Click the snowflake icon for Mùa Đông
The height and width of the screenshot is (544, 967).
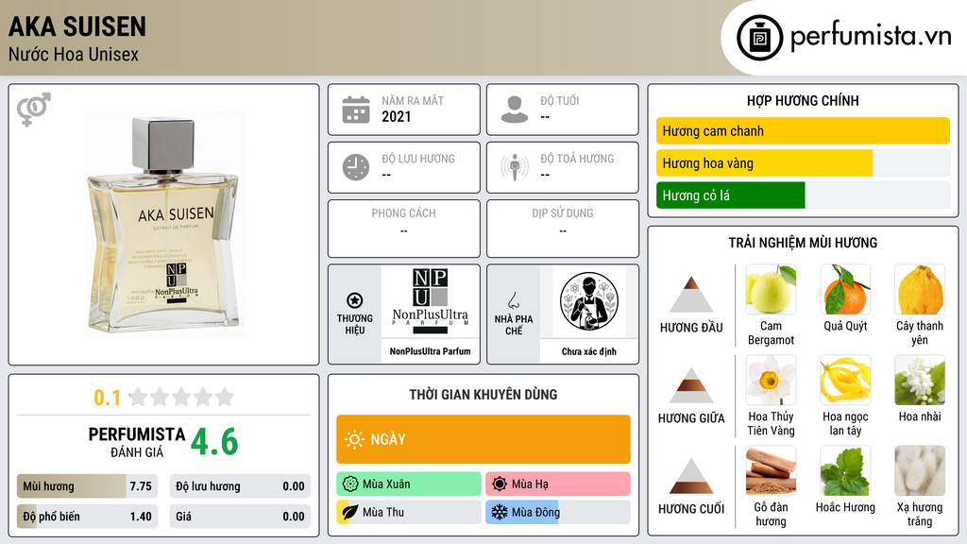500,512
